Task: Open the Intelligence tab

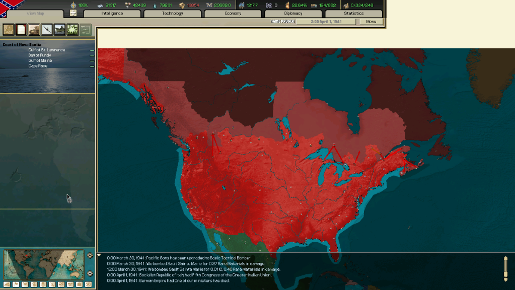Action: [x=112, y=14]
